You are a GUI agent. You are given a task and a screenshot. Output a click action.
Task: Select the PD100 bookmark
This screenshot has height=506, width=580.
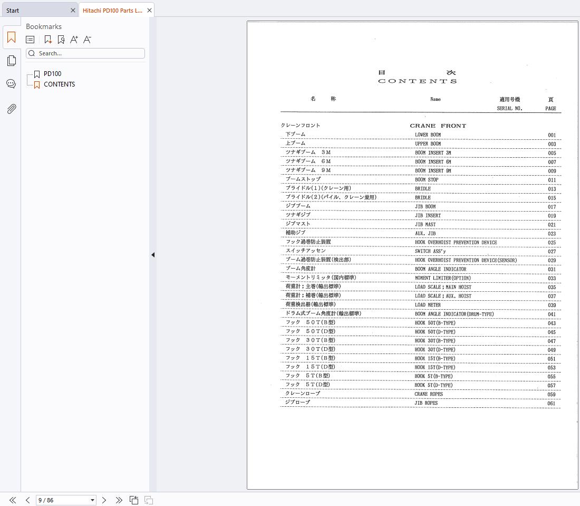(x=53, y=74)
